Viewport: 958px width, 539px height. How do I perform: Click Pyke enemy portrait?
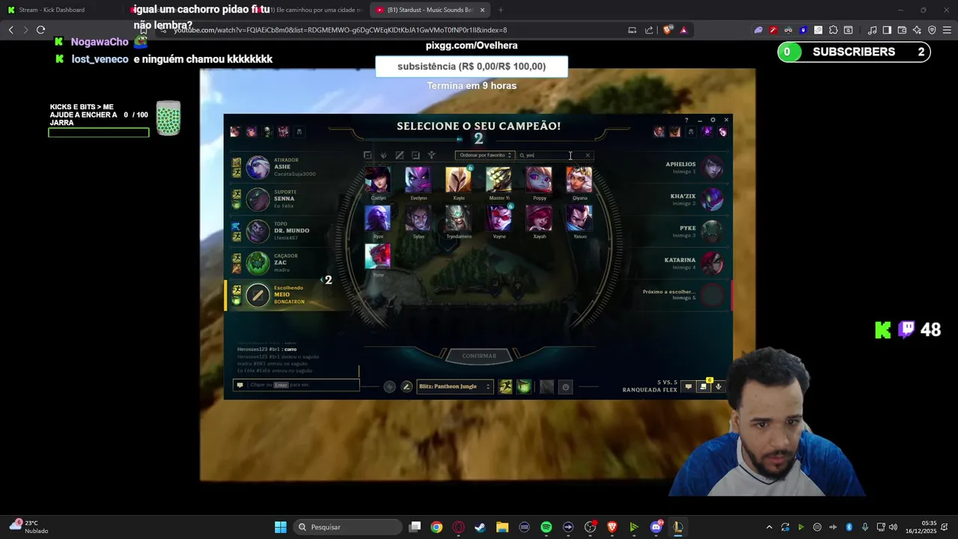click(x=712, y=231)
